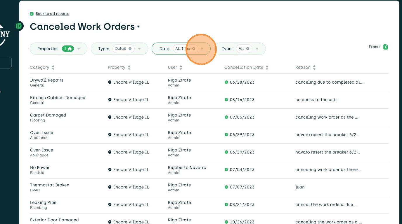Remove the Detail type filter chip
Viewport: 402px width, 224px height.
click(x=130, y=49)
